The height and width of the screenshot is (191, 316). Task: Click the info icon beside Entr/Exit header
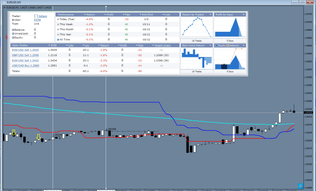[x=141, y=15]
